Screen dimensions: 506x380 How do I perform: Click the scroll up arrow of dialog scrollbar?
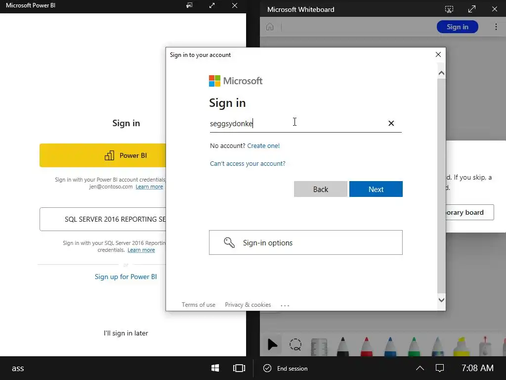[x=441, y=73]
